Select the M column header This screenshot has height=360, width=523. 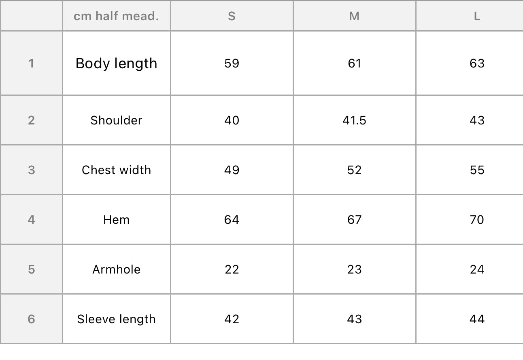[355, 16]
